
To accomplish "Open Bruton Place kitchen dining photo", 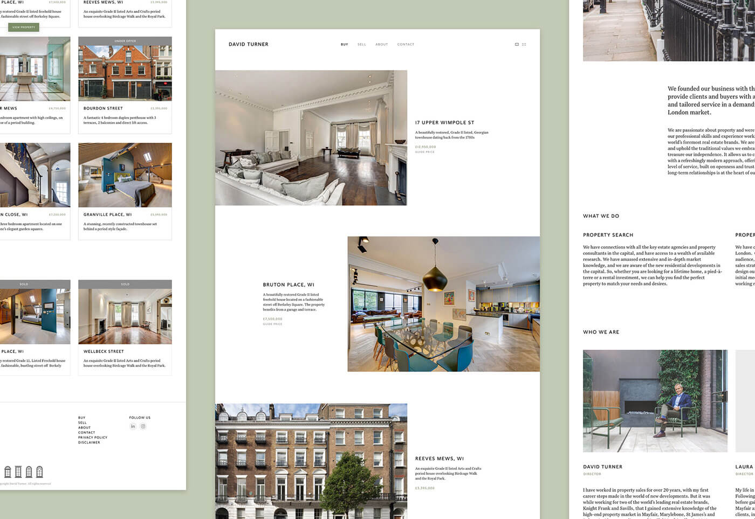I will click(x=443, y=304).
